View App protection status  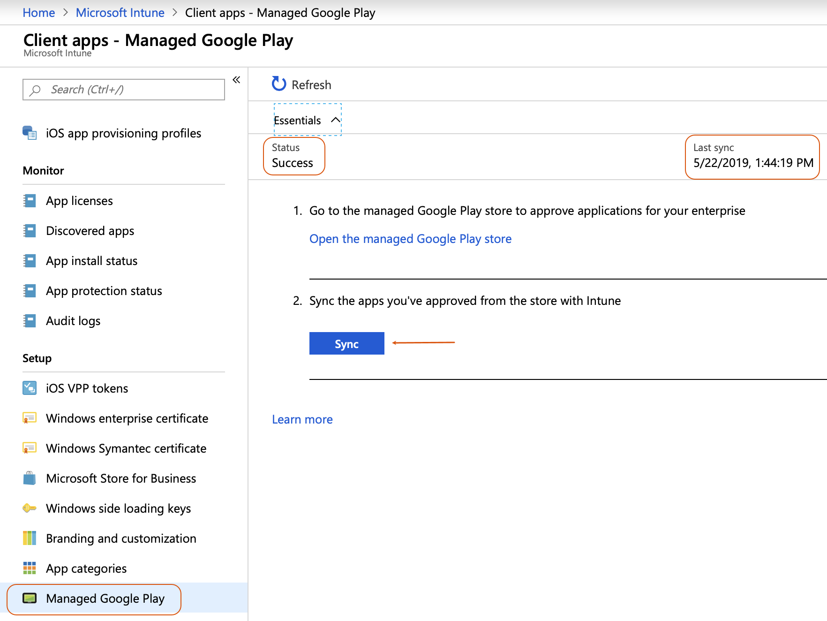[x=124, y=291]
